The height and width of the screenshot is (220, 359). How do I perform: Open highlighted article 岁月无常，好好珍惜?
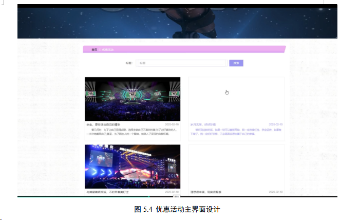tap(203, 125)
